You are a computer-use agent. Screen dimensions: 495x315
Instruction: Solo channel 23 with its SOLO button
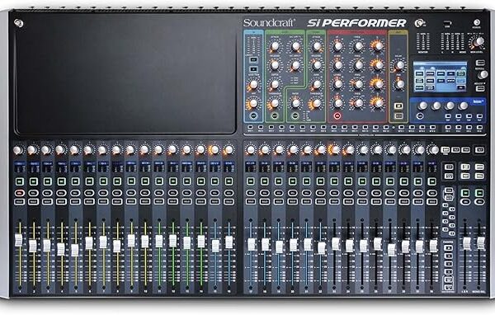[334, 202]
